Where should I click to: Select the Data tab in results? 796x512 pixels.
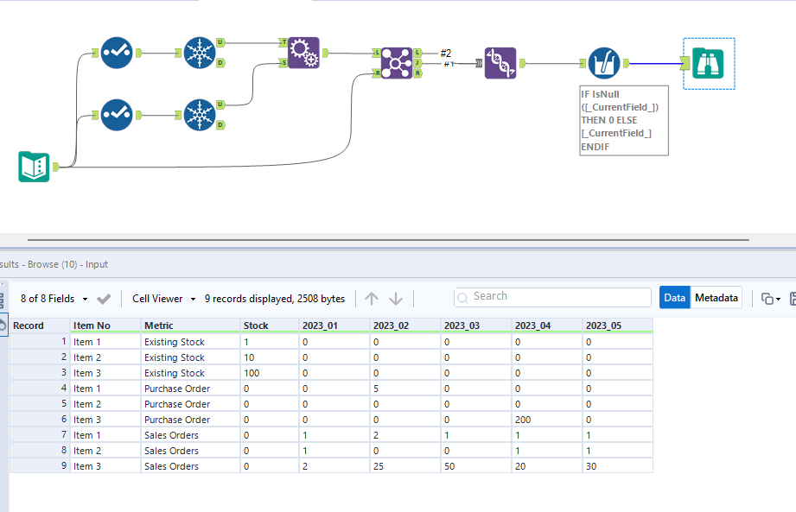676,296
